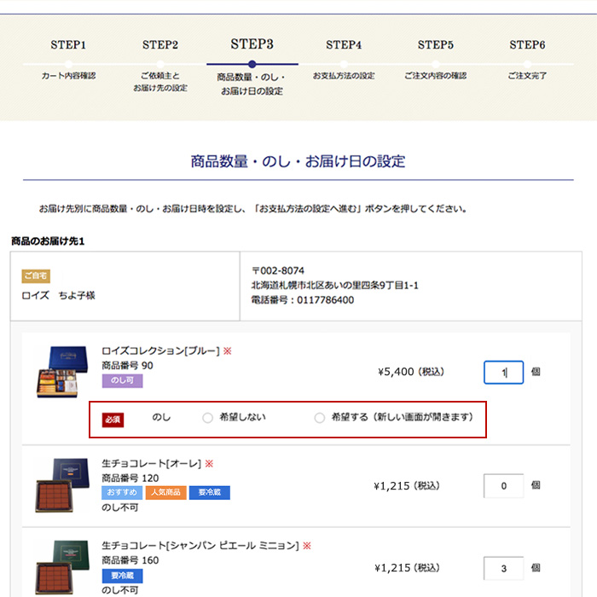Click the 生チョコレート[オーレ] product thumbnail

pyautogui.click(x=62, y=485)
